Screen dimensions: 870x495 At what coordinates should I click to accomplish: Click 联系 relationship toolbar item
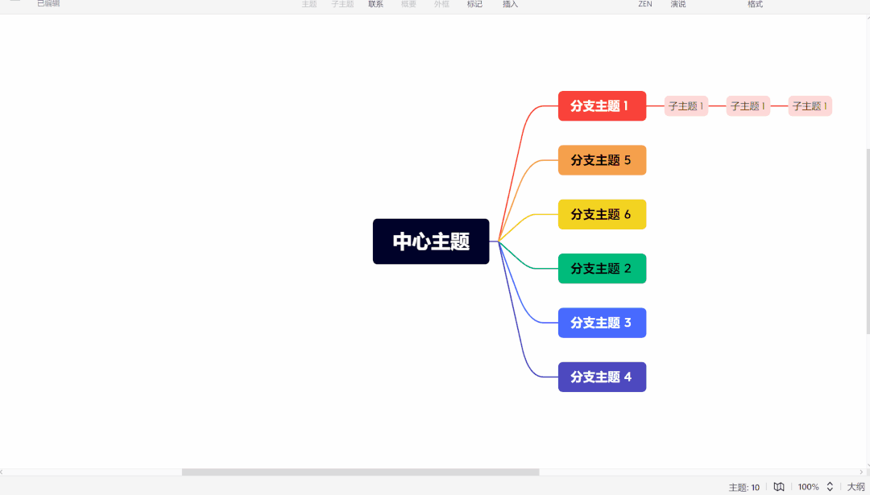[x=376, y=5]
